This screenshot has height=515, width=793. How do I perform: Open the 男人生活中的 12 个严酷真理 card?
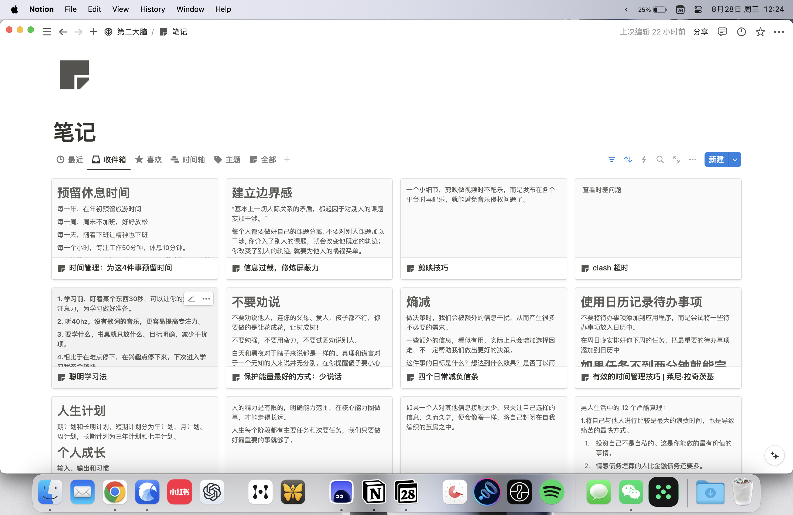tap(658, 435)
